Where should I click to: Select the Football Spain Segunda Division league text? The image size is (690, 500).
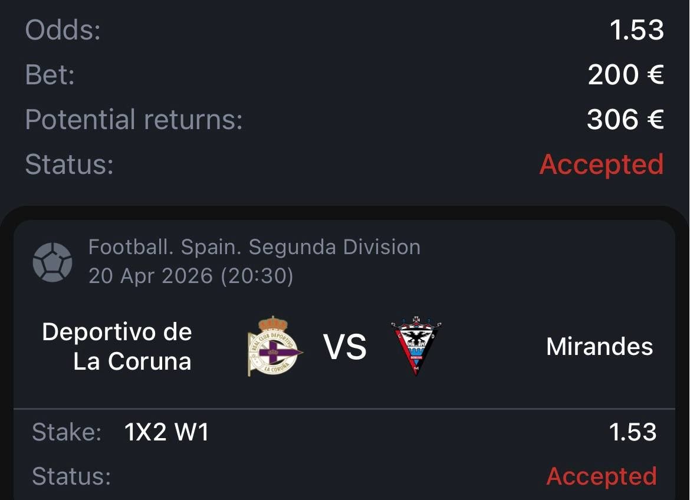(254, 247)
